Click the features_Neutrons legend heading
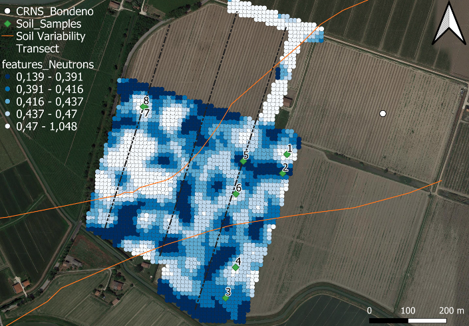The width and height of the screenshot is (469, 326). click(47, 64)
